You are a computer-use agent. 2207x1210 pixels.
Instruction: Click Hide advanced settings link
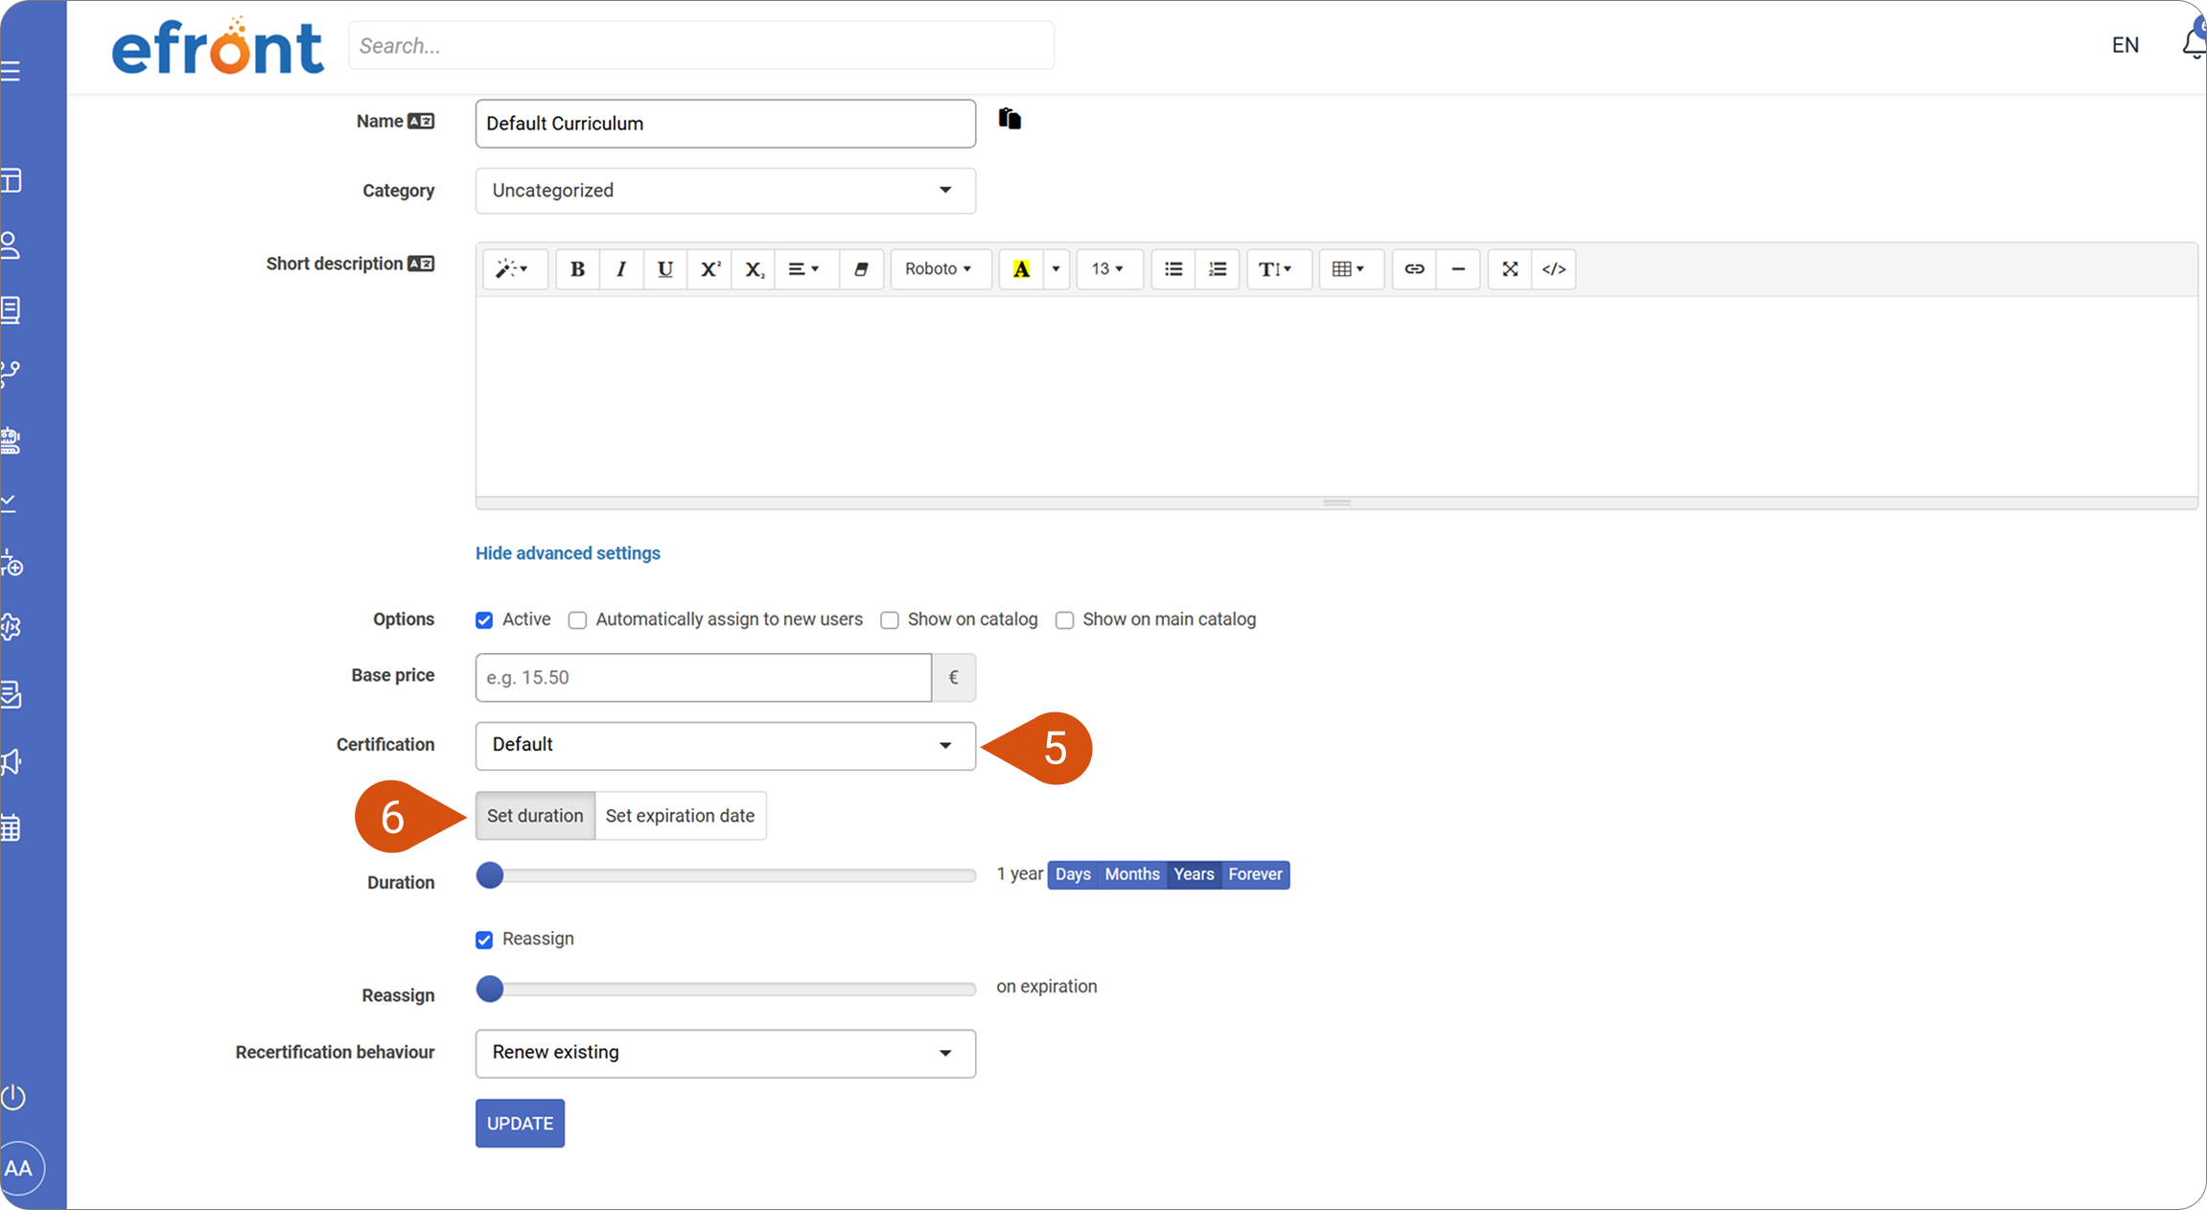pos(568,553)
